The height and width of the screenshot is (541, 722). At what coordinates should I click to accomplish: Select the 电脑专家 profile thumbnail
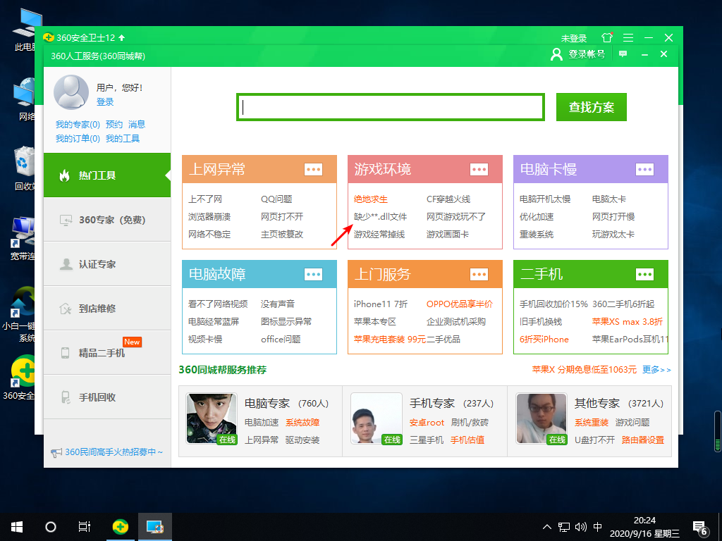coord(209,418)
